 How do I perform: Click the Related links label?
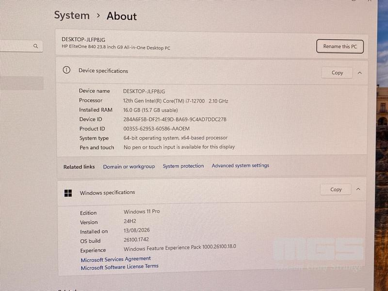79,167
